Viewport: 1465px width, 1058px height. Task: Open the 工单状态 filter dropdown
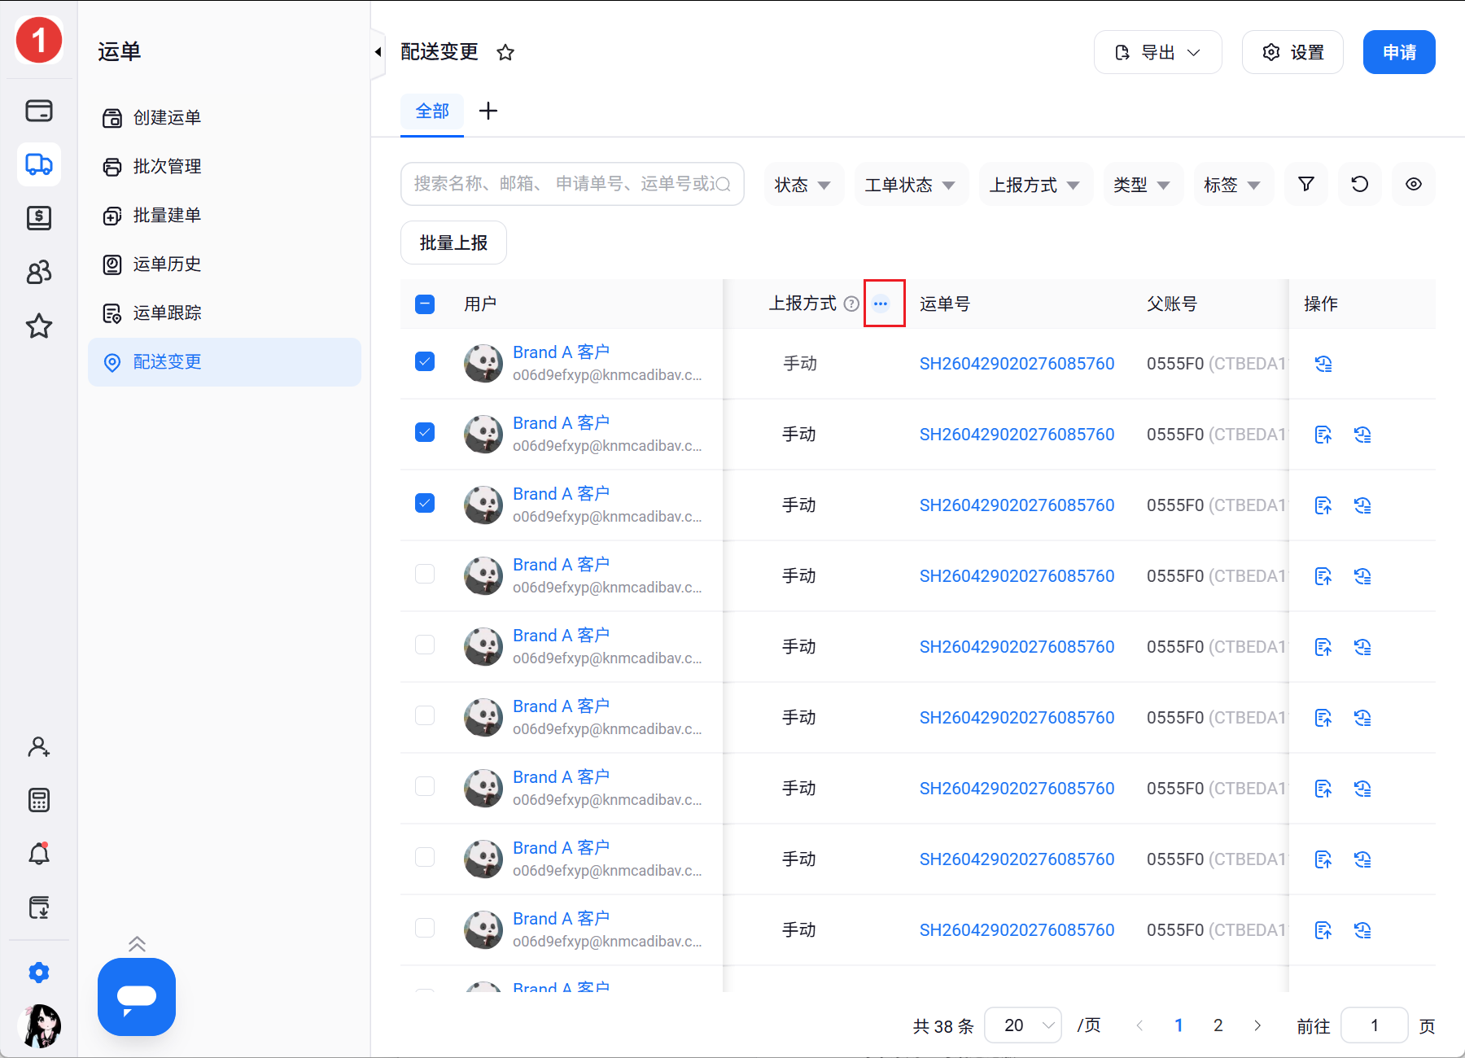pyautogui.click(x=911, y=185)
